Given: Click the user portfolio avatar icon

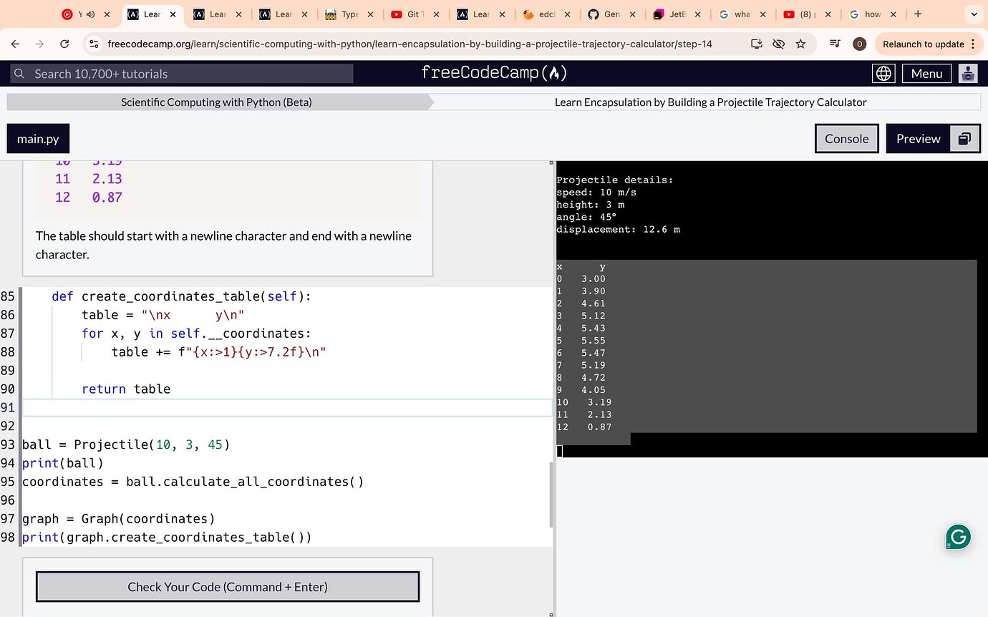Looking at the screenshot, I should 968,72.
